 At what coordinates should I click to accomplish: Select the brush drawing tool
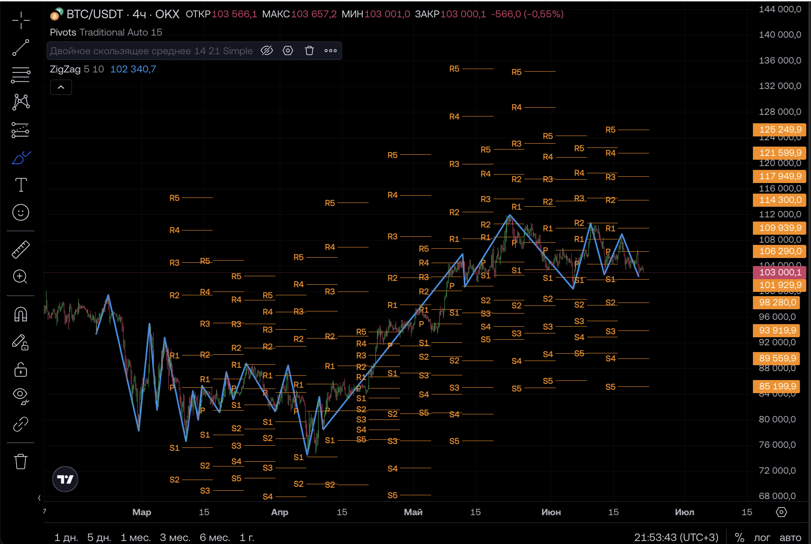tap(21, 158)
